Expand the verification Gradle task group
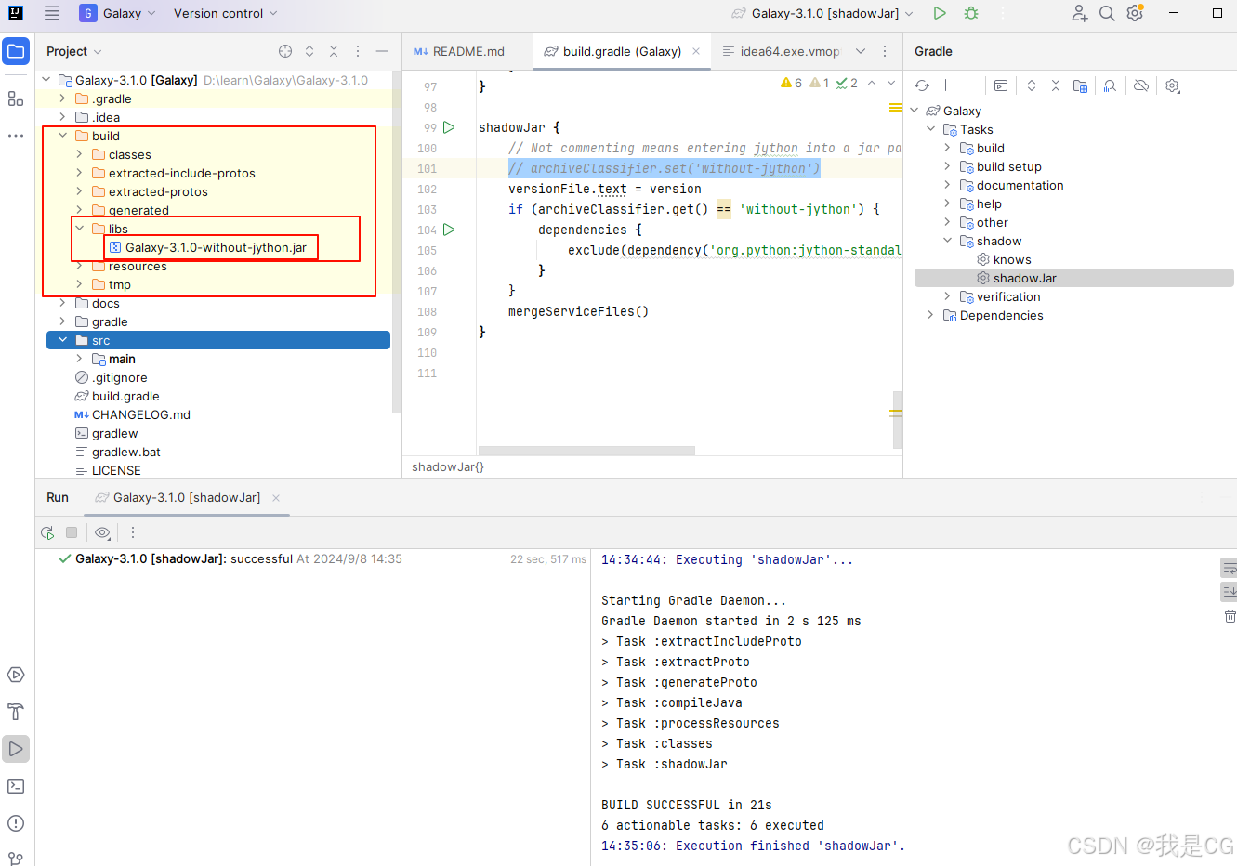This screenshot has width=1237, height=866. (947, 296)
